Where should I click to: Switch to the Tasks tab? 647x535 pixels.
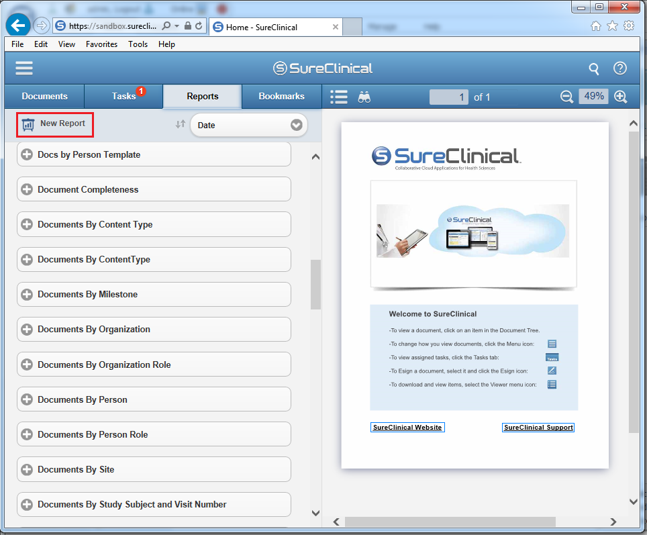(123, 96)
